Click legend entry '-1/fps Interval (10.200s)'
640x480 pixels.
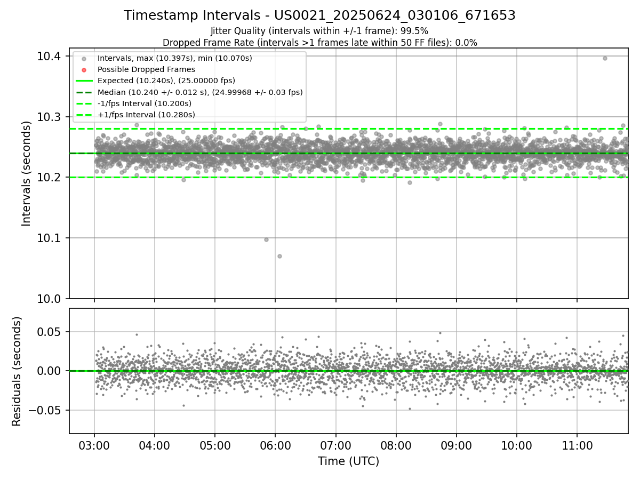click(x=145, y=103)
